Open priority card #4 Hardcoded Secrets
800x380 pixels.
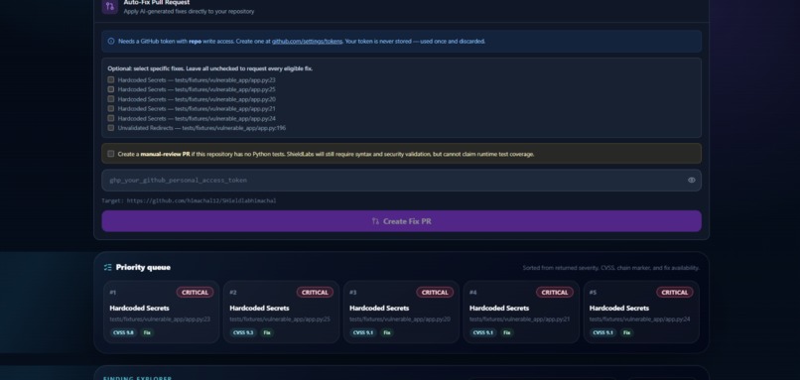coord(521,312)
